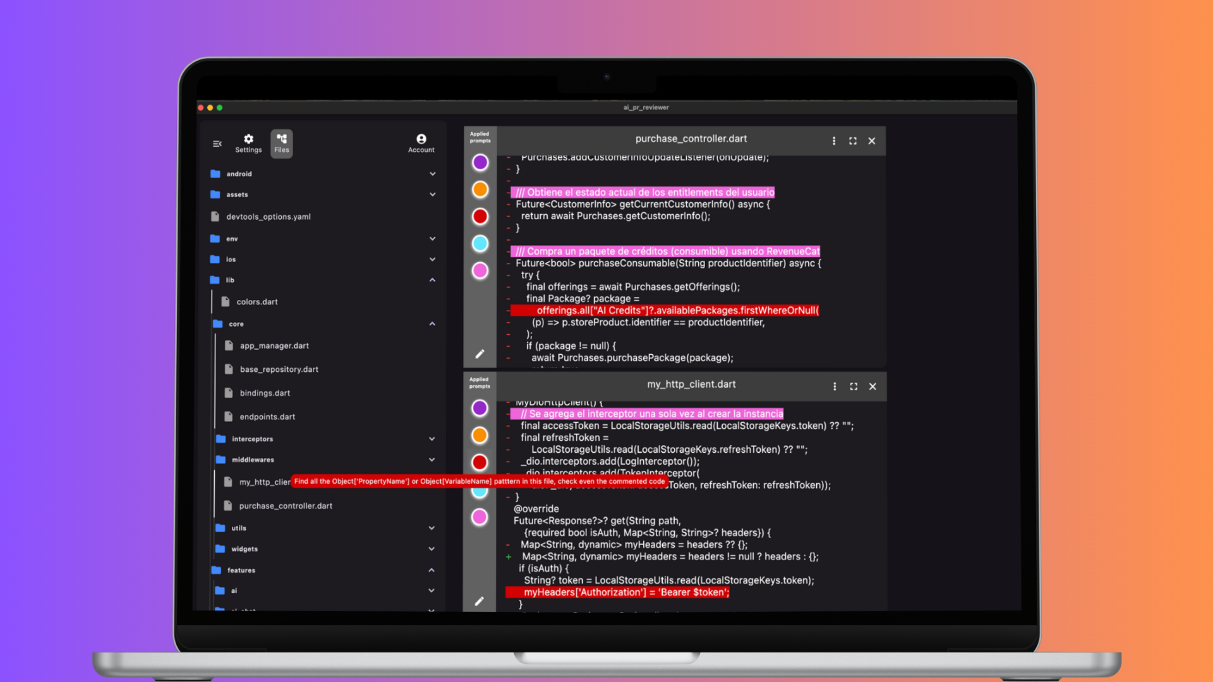This screenshot has width=1213, height=682.
Task: Open the Settings gear icon
Action: tap(248, 143)
